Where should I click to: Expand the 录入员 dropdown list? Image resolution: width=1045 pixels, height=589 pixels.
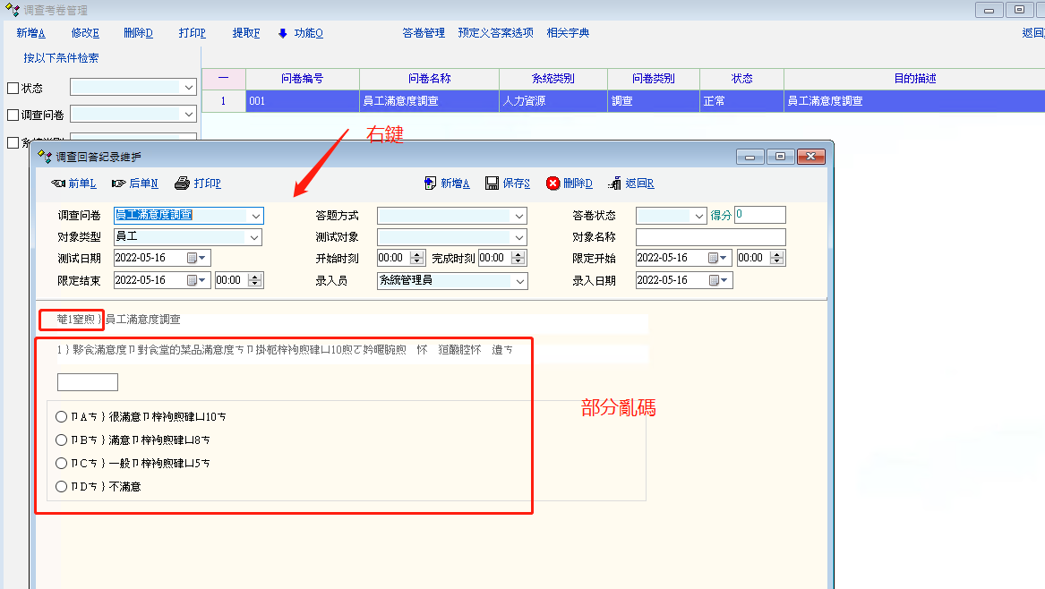tap(518, 281)
